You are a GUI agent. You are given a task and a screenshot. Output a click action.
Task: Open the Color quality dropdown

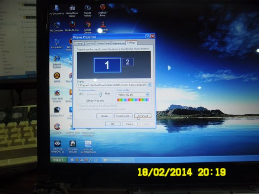[147, 95]
